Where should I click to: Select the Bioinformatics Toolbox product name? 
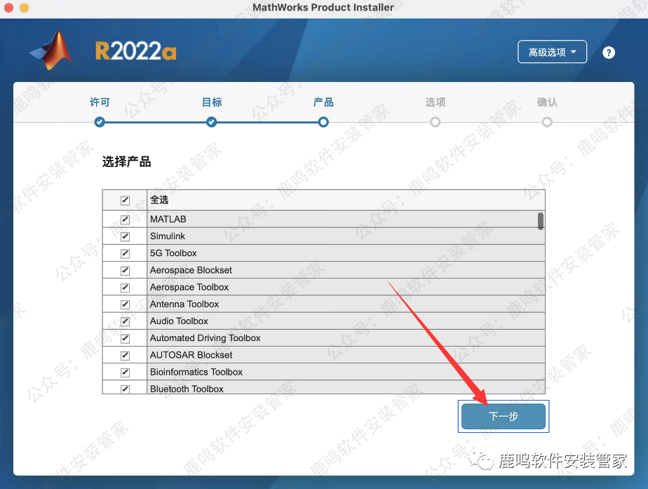pyautogui.click(x=196, y=372)
